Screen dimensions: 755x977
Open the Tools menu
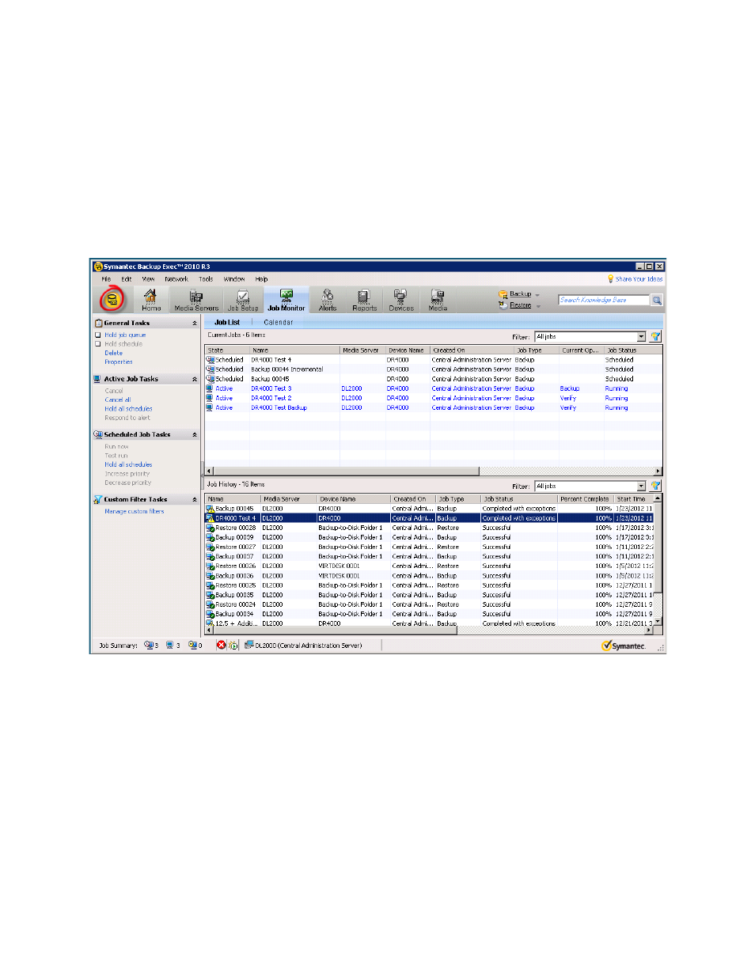coord(206,278)
